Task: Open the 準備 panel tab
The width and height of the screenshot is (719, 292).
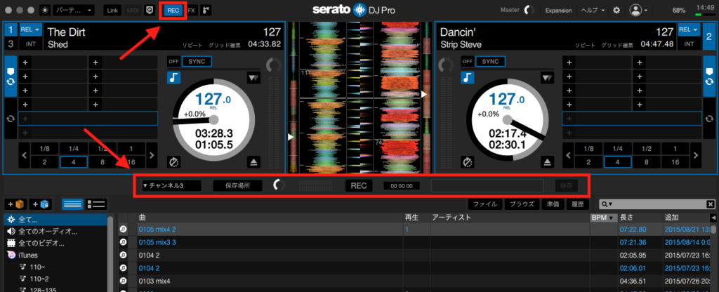Action: coord(553,204)
